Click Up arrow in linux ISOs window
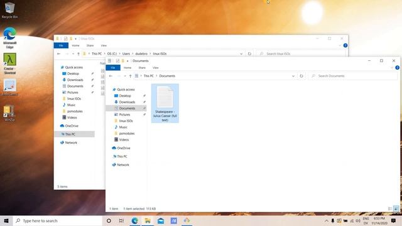 (x=79, y=53)
